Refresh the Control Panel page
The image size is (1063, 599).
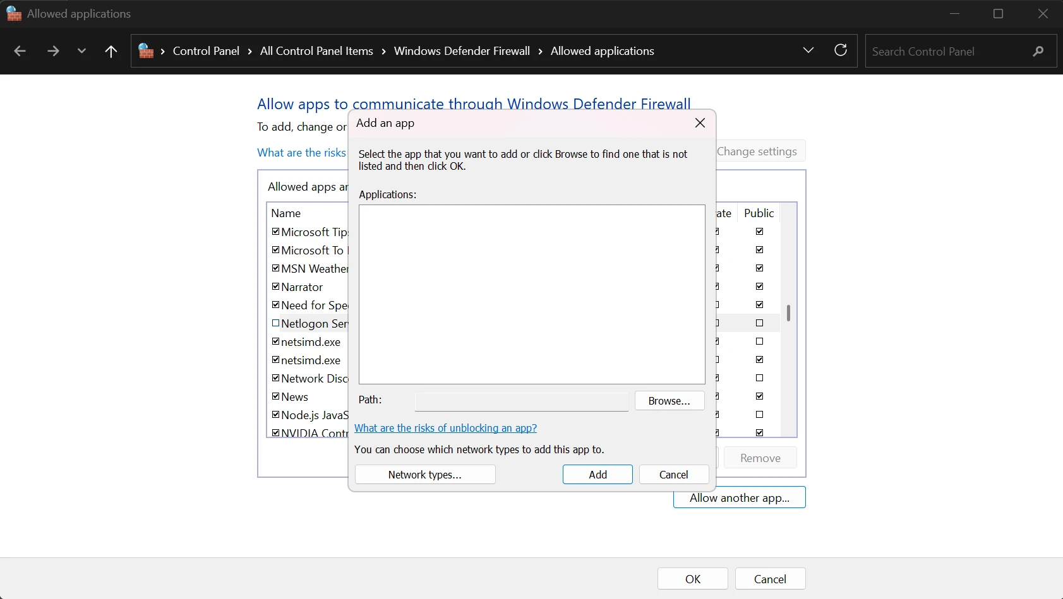(841, 50)
